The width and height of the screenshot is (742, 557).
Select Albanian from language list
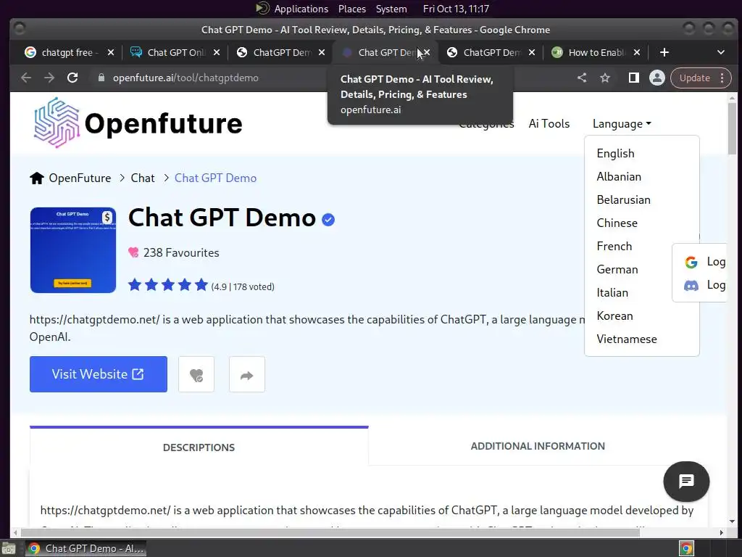pyautogui.click(x=619, y=177)
